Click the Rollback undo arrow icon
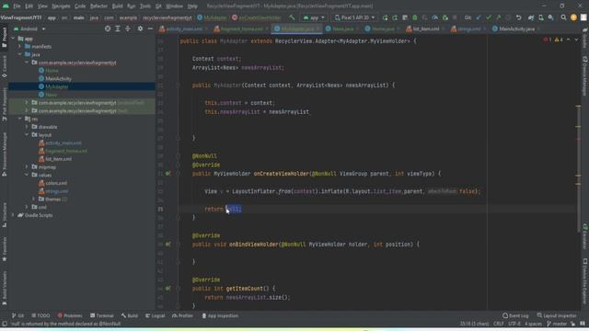 519,17
